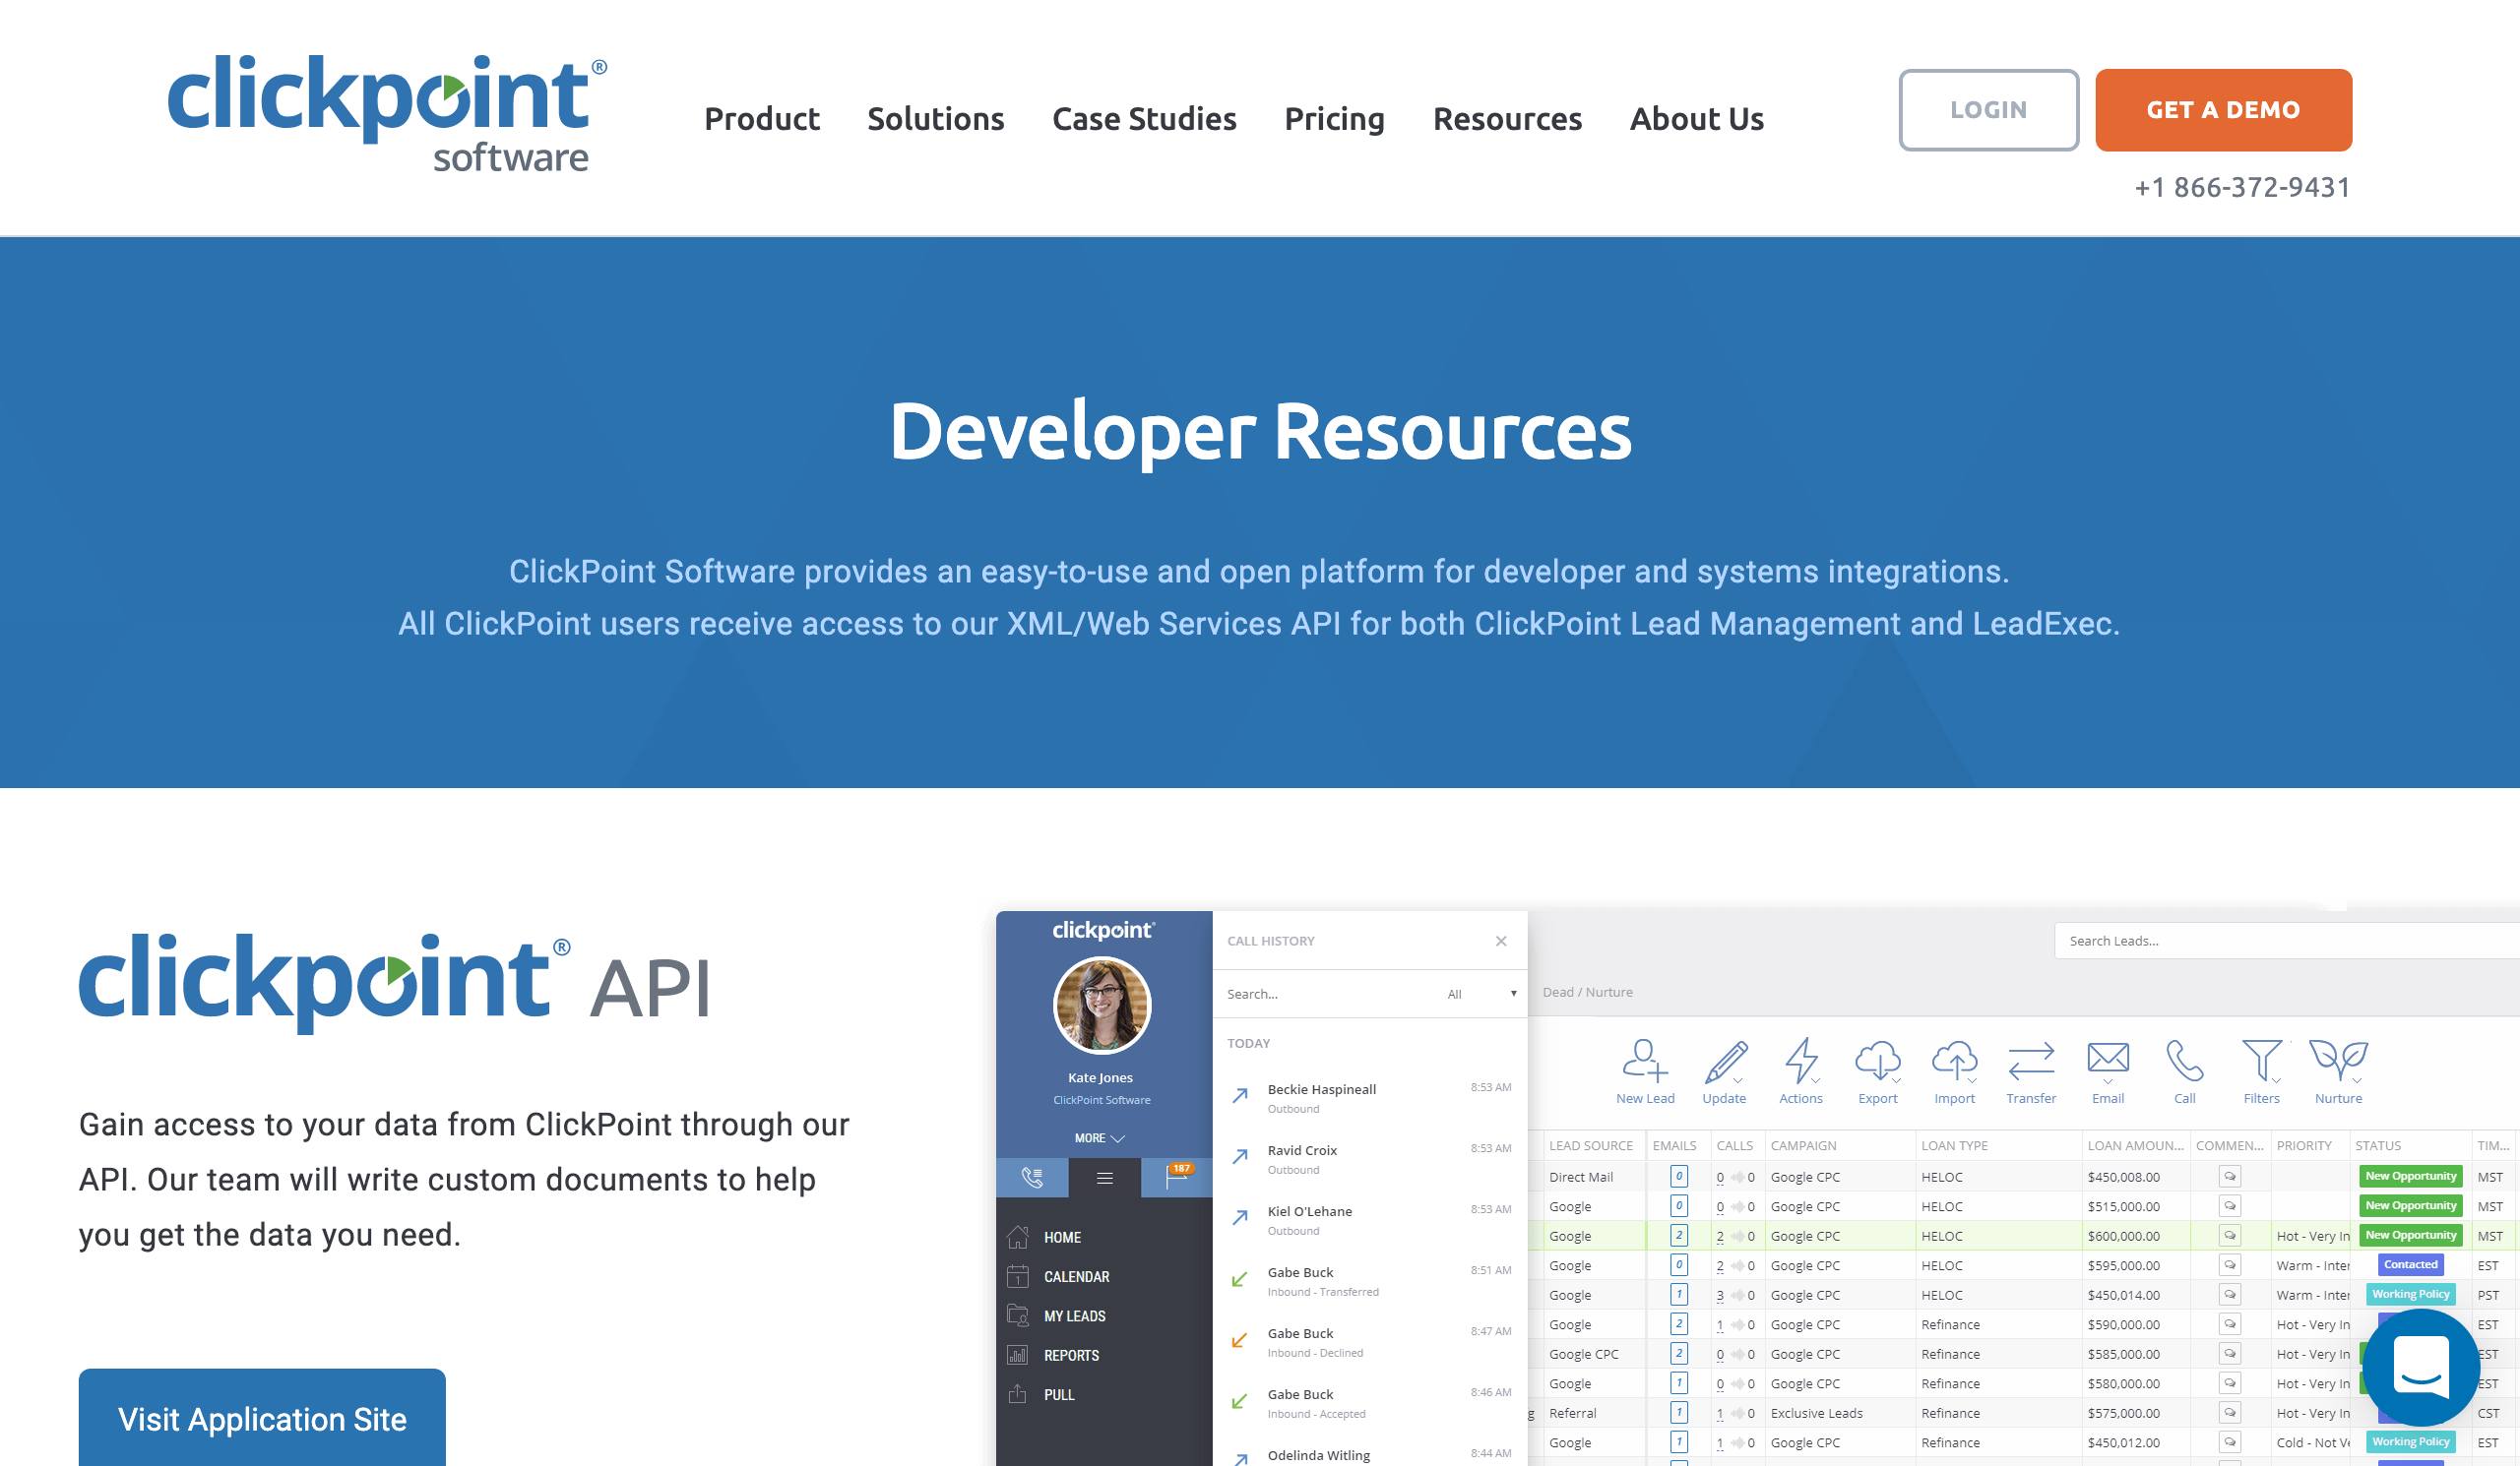2520x1466 pixels.
Task: Open the About Us menu
Action: click(1696, 119)
